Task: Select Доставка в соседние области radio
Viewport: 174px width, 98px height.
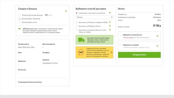Action: pos(77,30)
